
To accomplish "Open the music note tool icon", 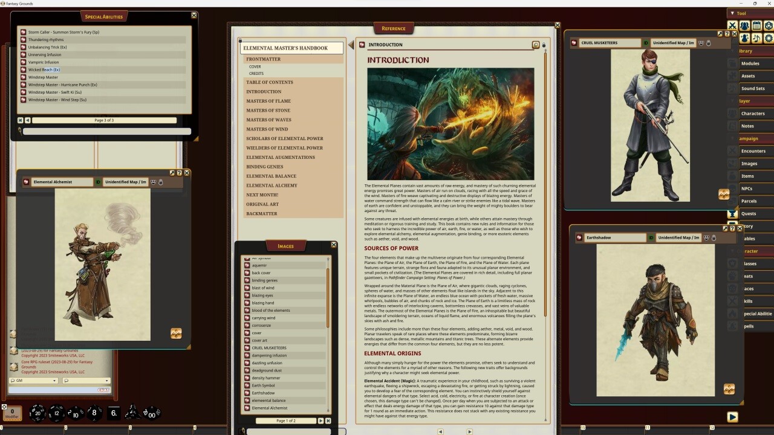I will (756, 38).
